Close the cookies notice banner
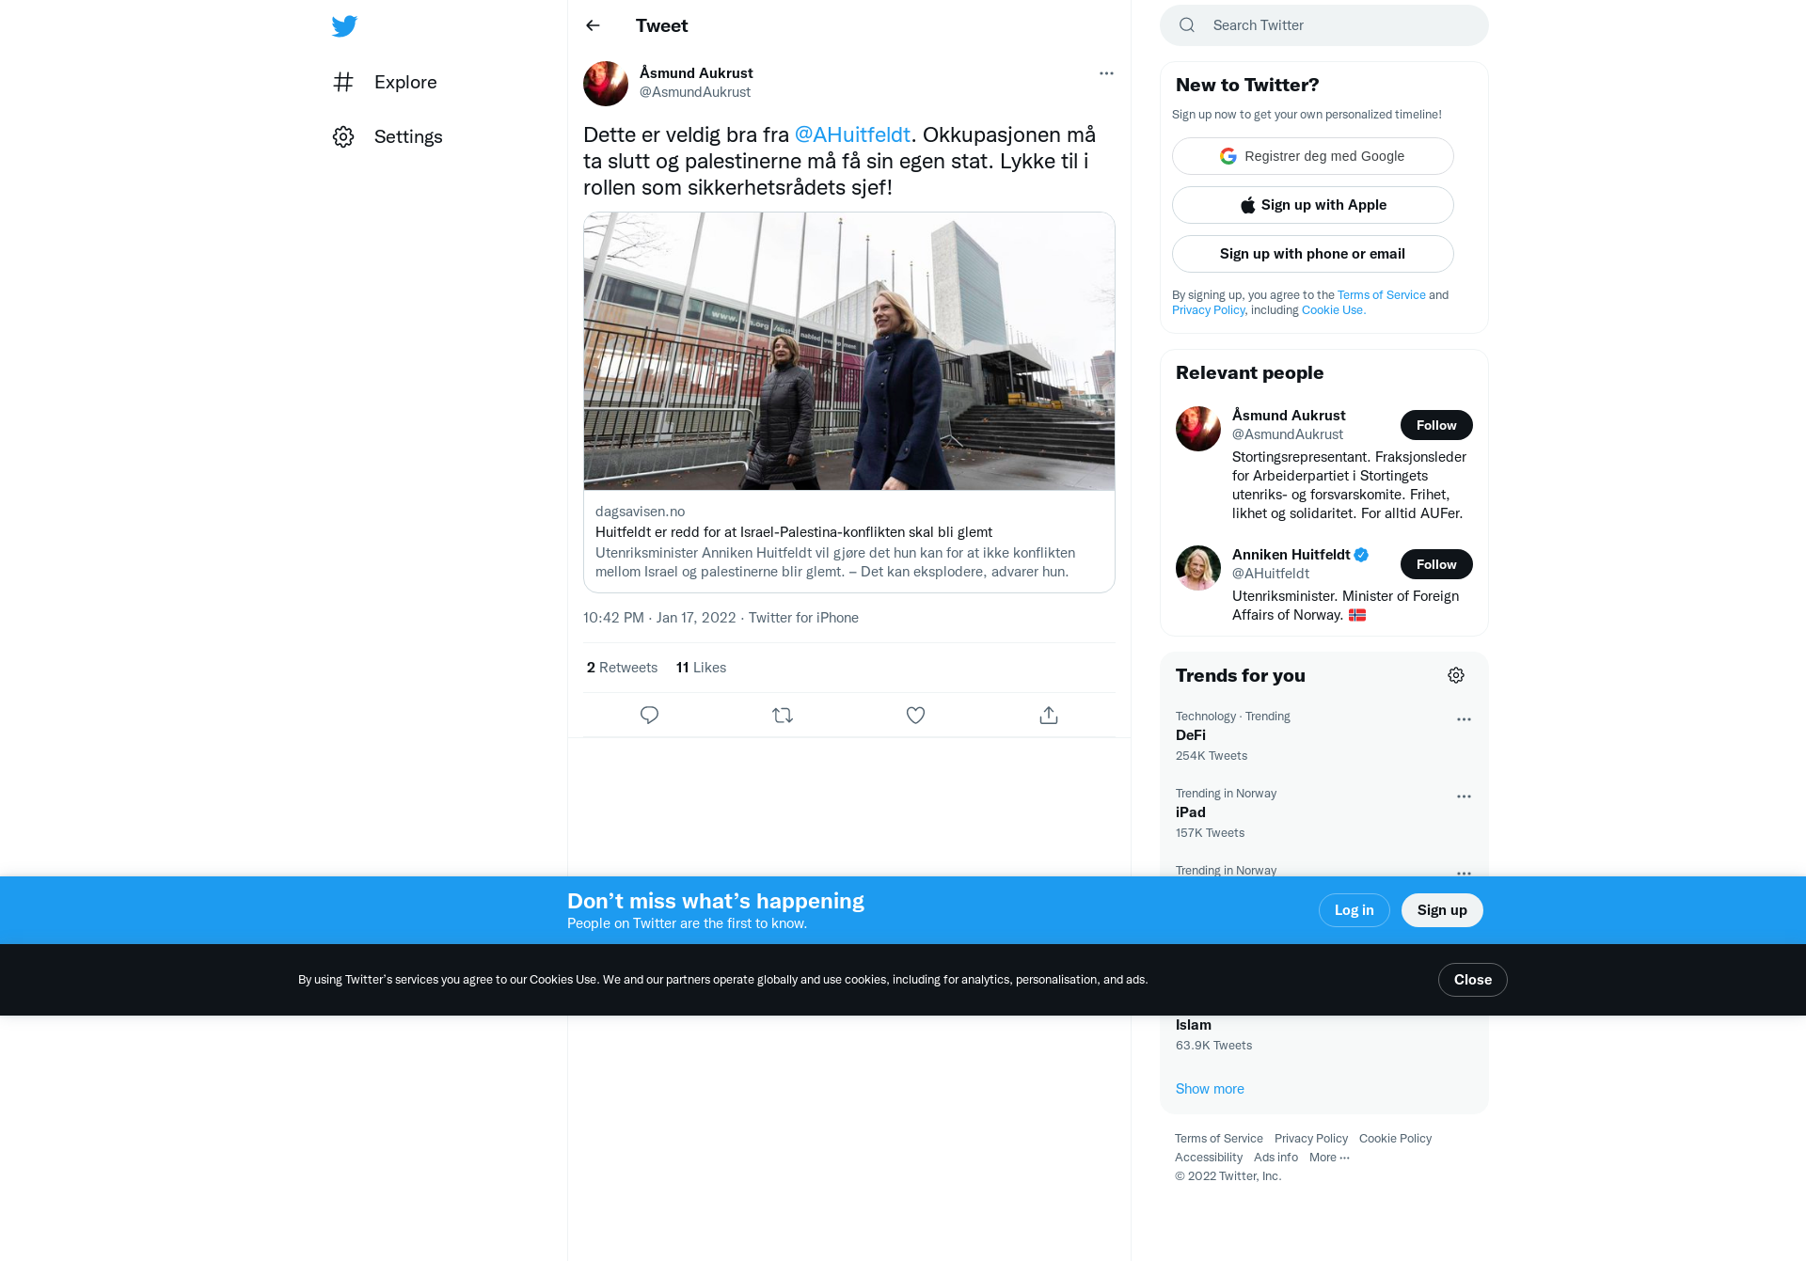This screenshot has width=1806, height=1261. click(x=1472, y=980)
